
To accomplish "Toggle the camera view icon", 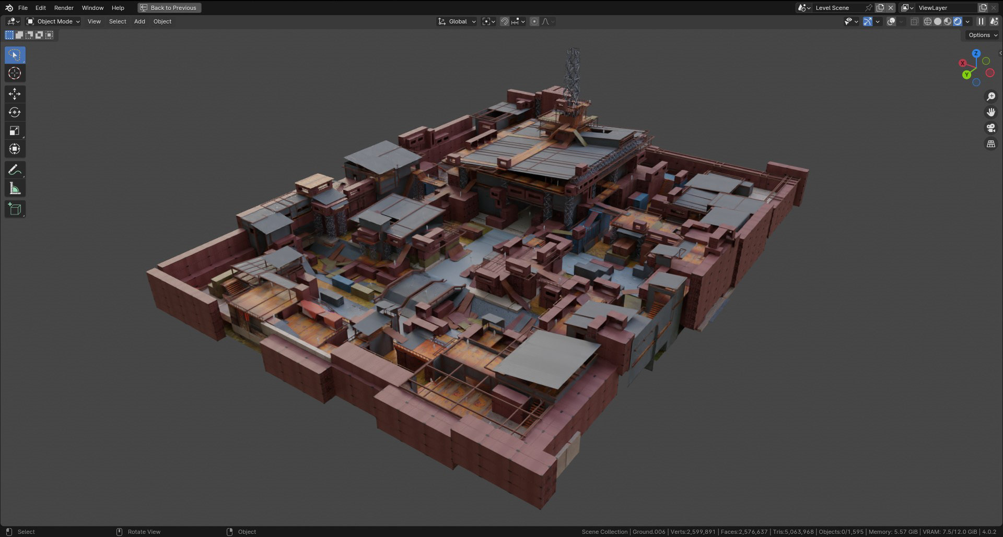I will point(990,128).
